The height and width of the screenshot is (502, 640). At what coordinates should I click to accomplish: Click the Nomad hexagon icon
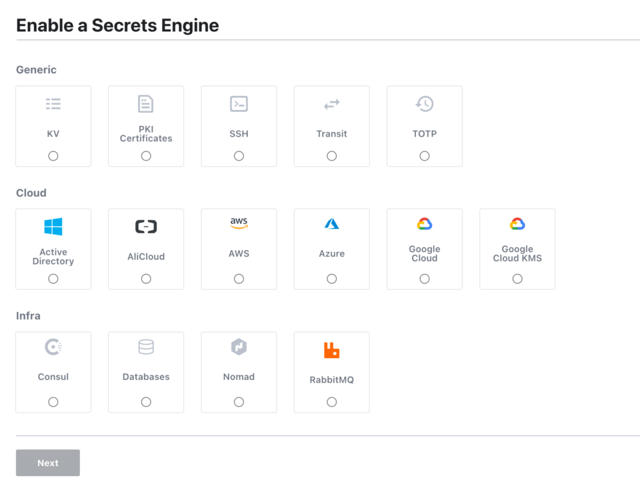[239, 347]
